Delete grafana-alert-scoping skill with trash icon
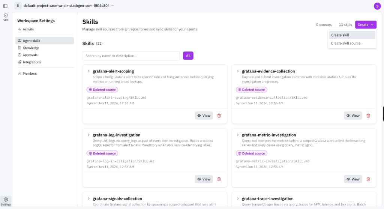This screenshot has width=384, height=209. point(219,116)
